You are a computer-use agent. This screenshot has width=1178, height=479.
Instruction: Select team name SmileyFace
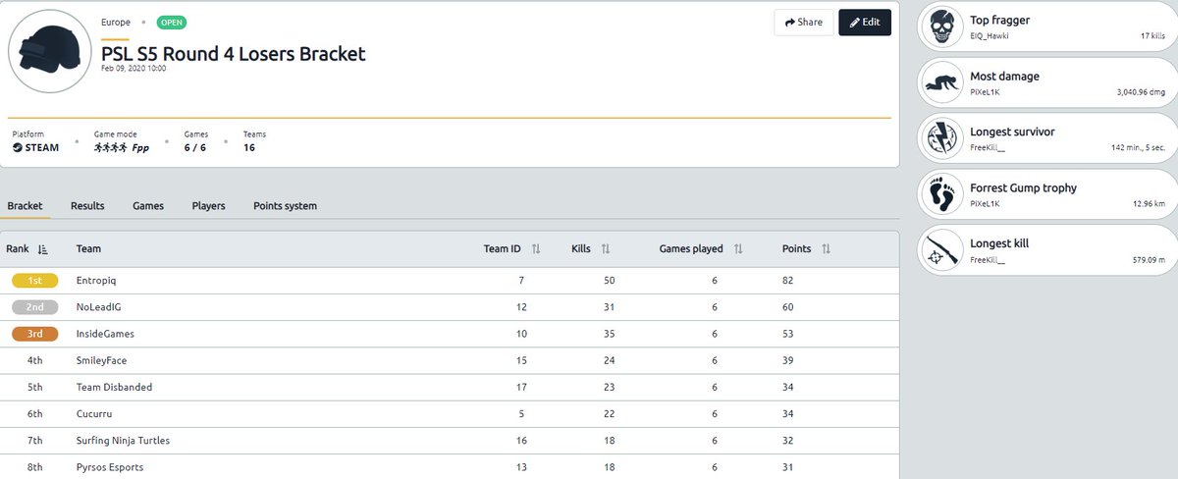tap(101, 360)
